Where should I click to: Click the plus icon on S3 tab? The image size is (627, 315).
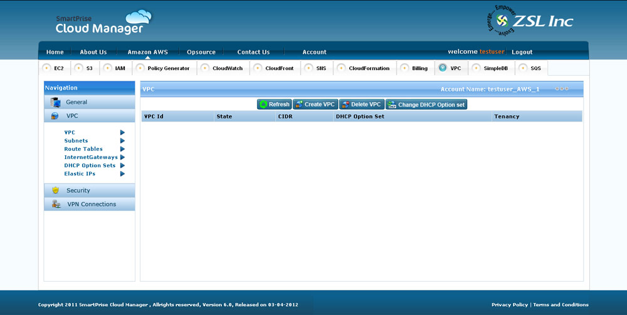coord(79,68)
